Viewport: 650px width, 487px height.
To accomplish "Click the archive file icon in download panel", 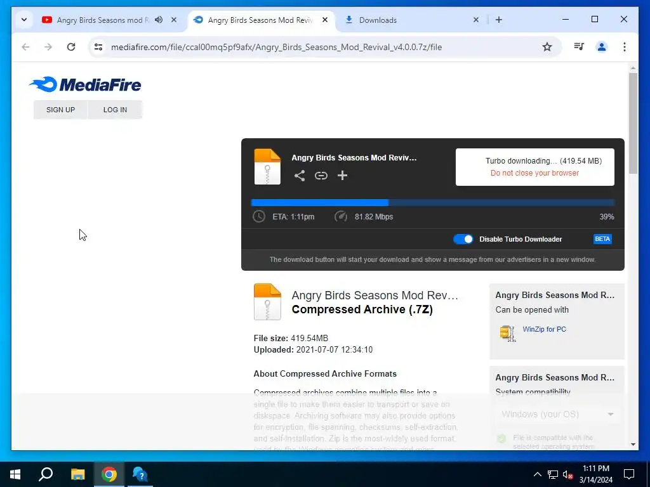I will tap(267, 167).
